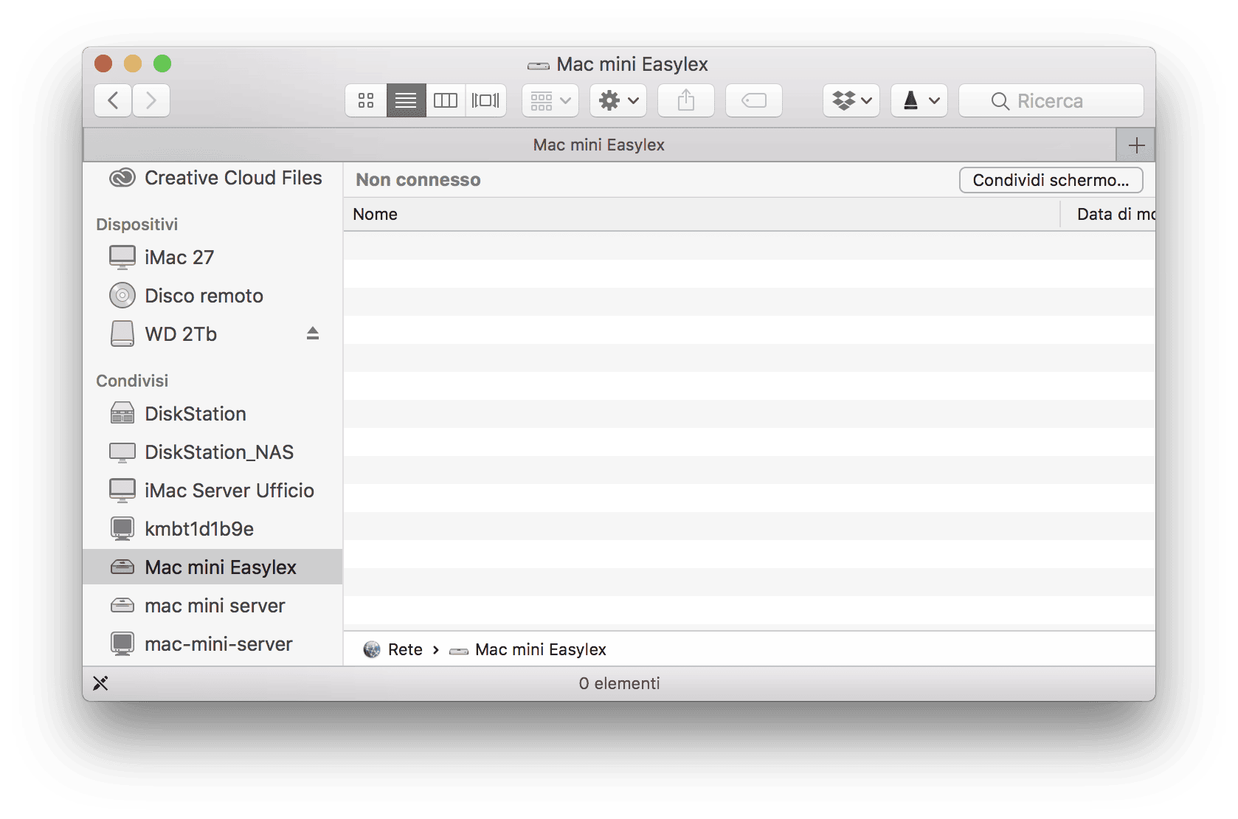Click the Condivisi section header
The image size is (1238, 819).
(133, 381)
